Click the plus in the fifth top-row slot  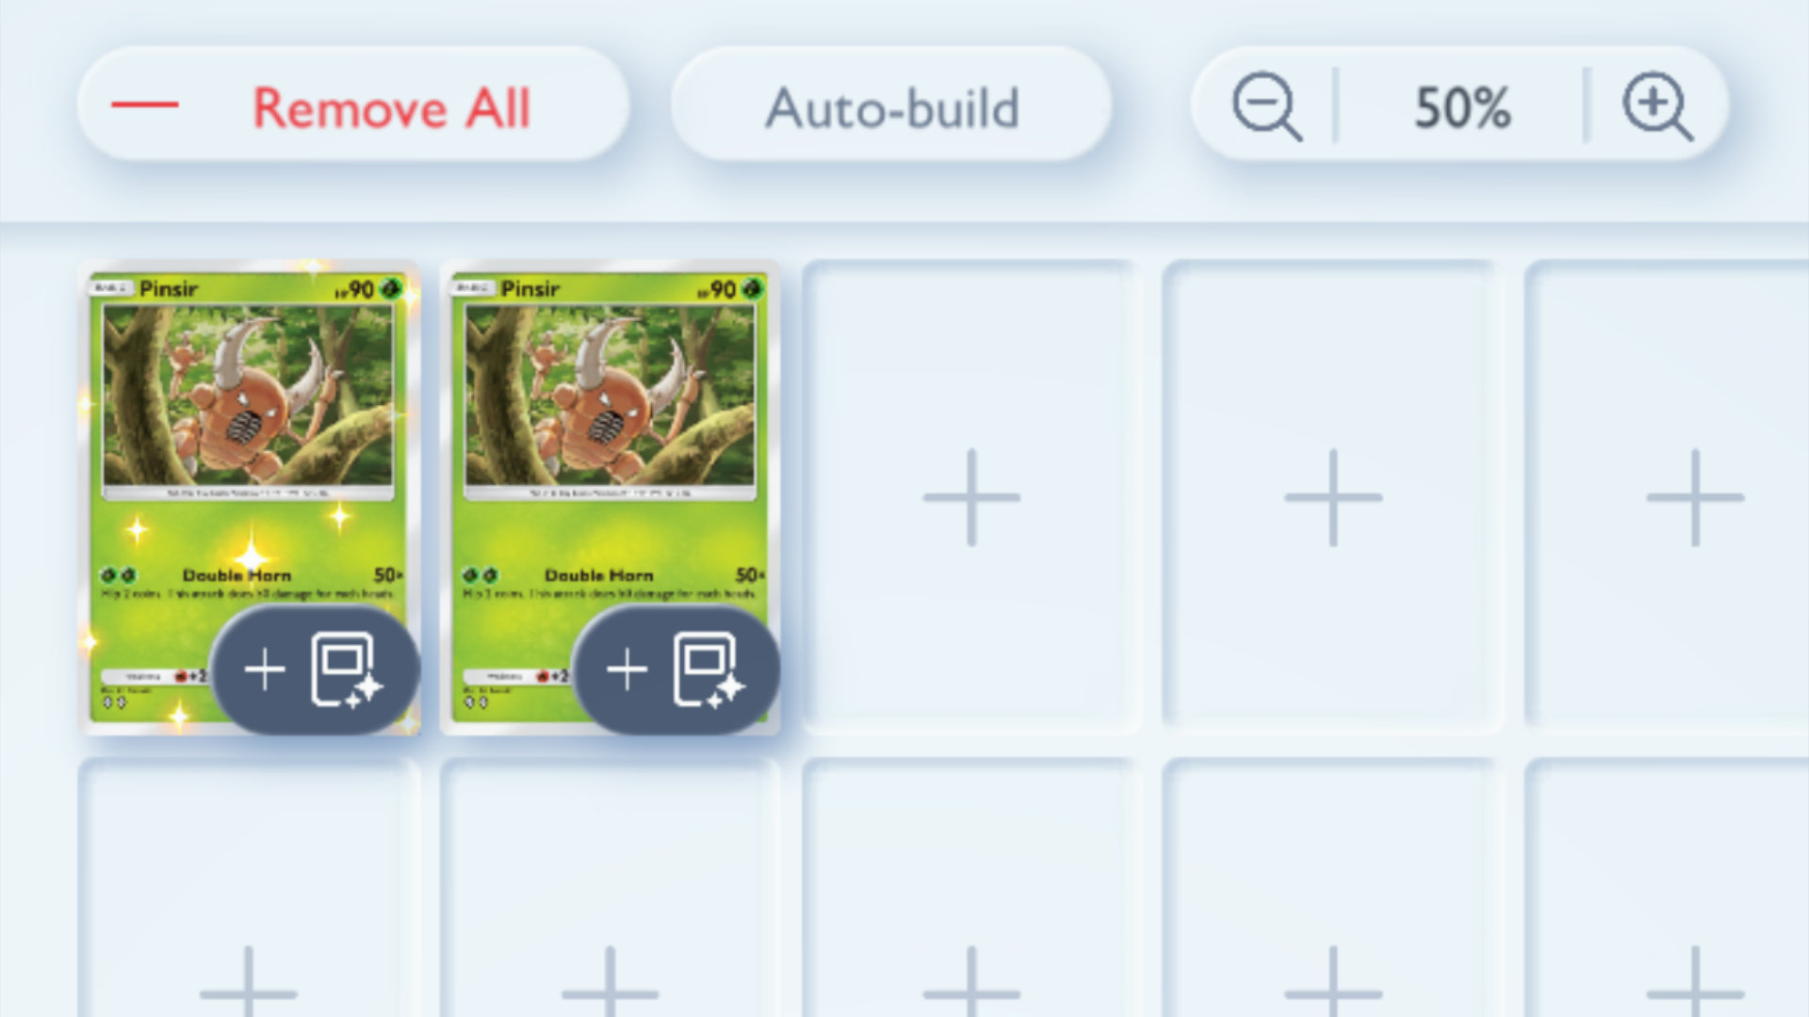1695,497
